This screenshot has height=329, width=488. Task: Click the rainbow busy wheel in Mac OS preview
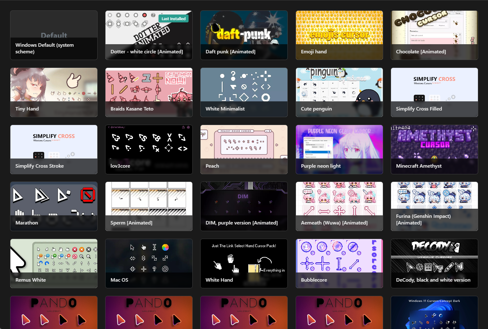pos(165,248)
